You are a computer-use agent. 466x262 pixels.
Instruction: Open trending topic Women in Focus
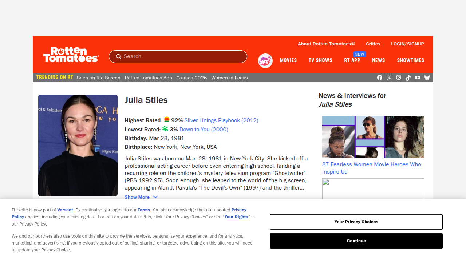tap(229, 78)
